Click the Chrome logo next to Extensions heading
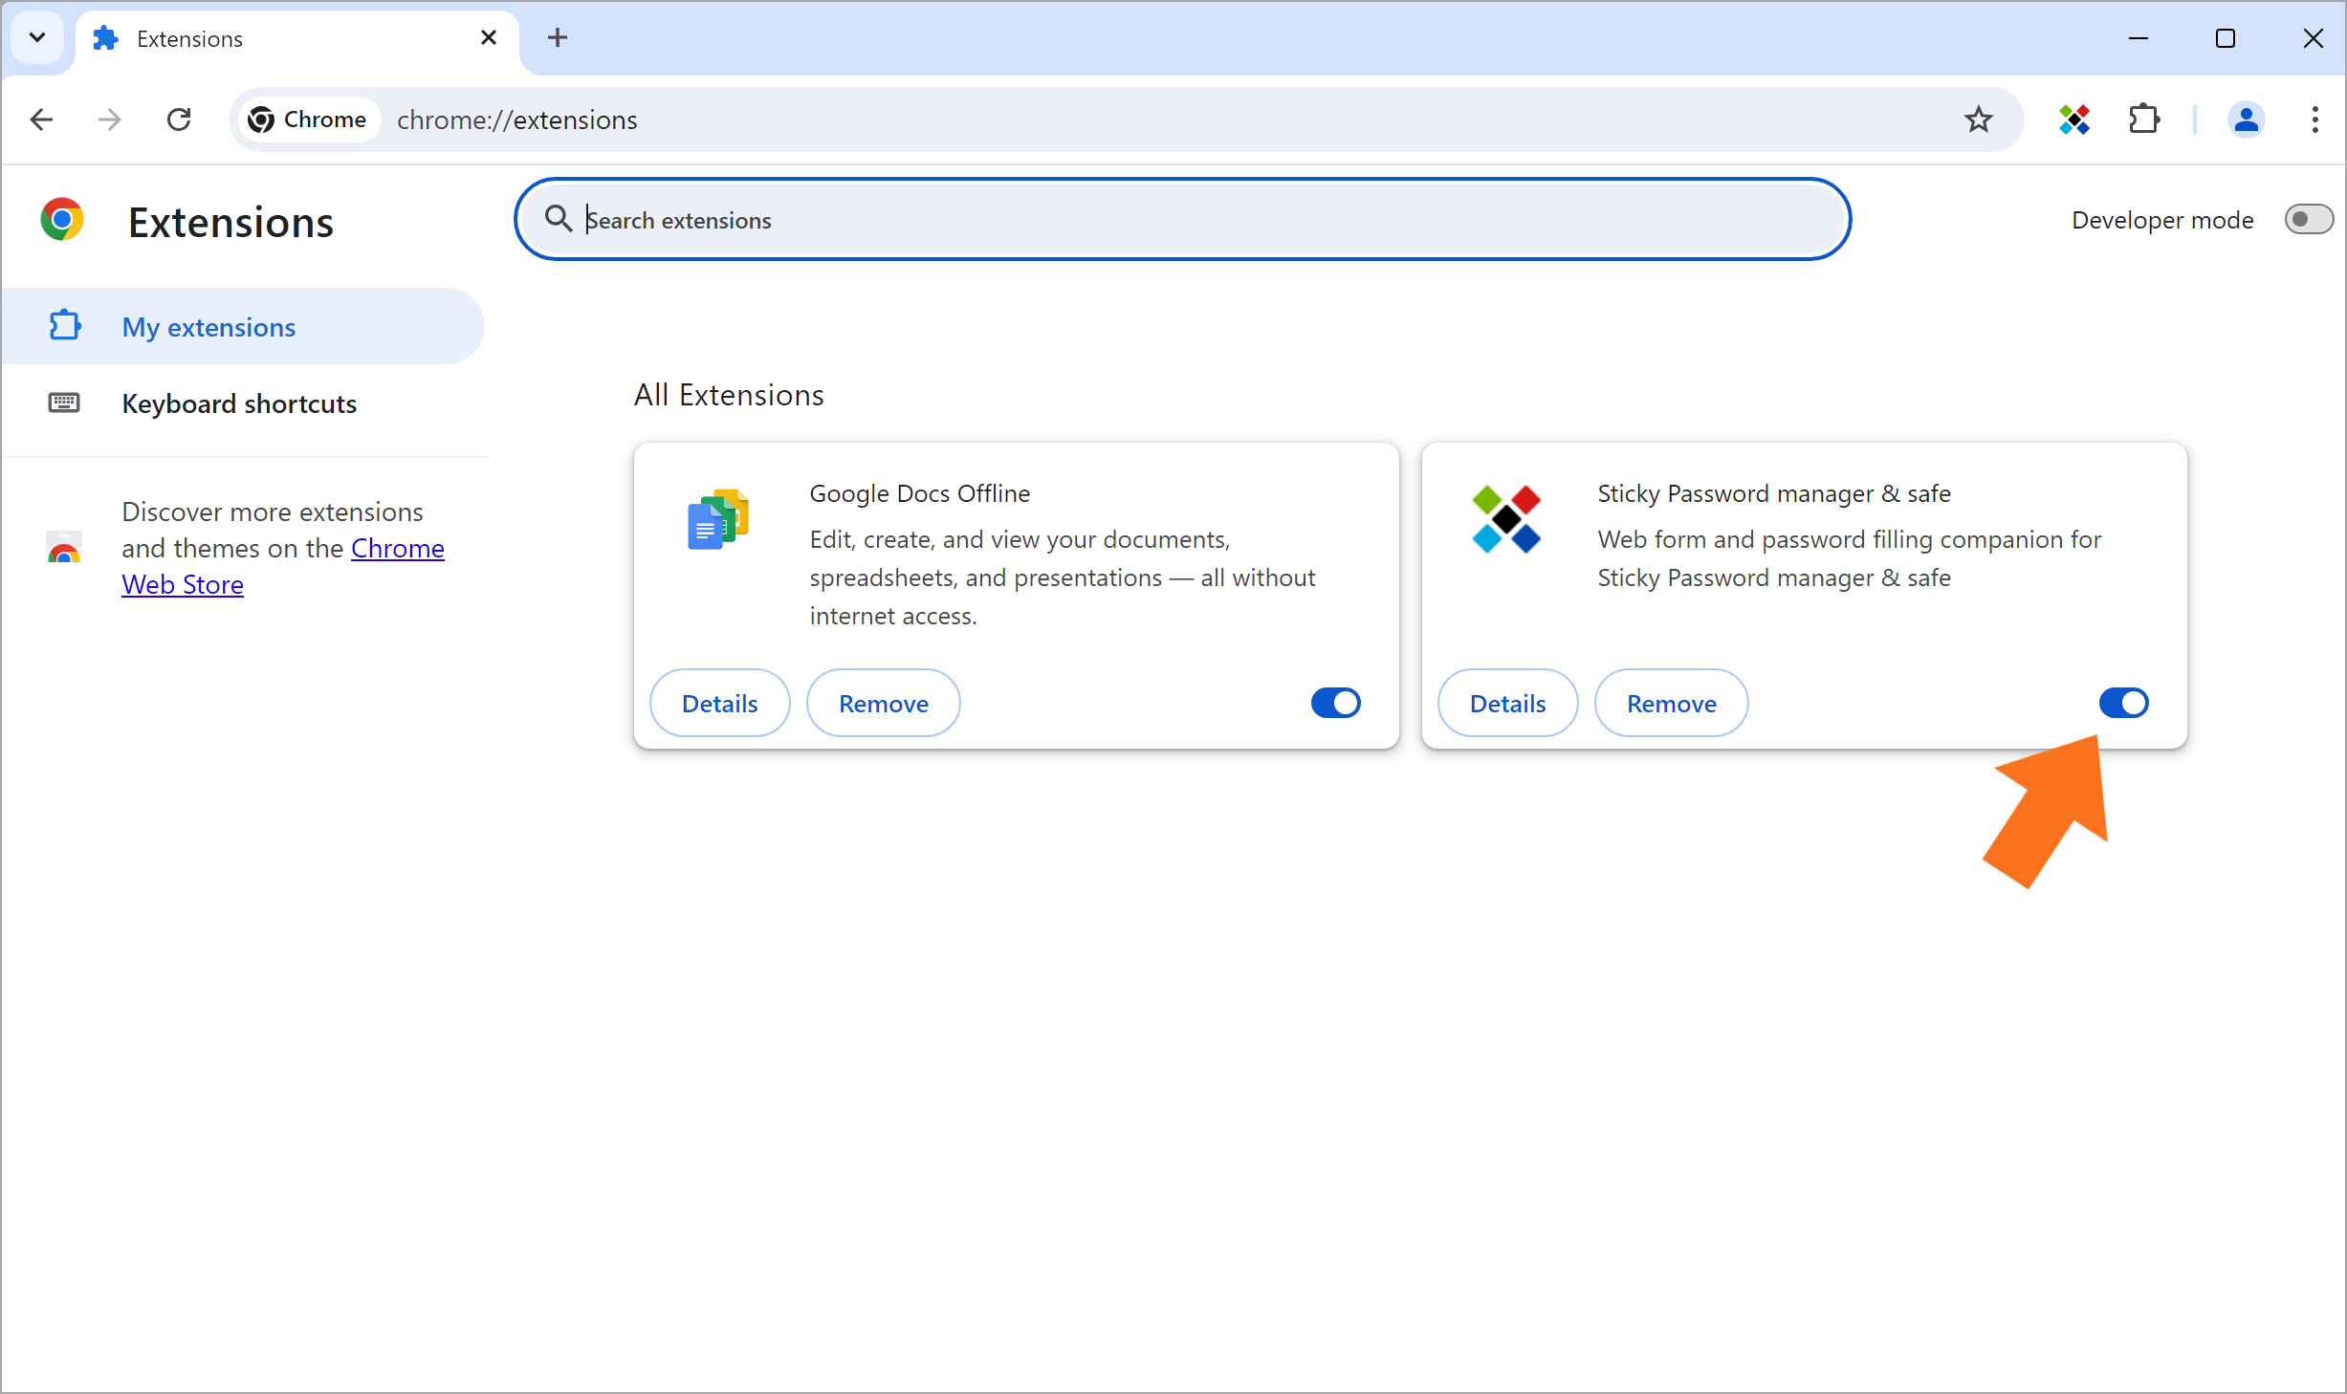 [62, 220]
